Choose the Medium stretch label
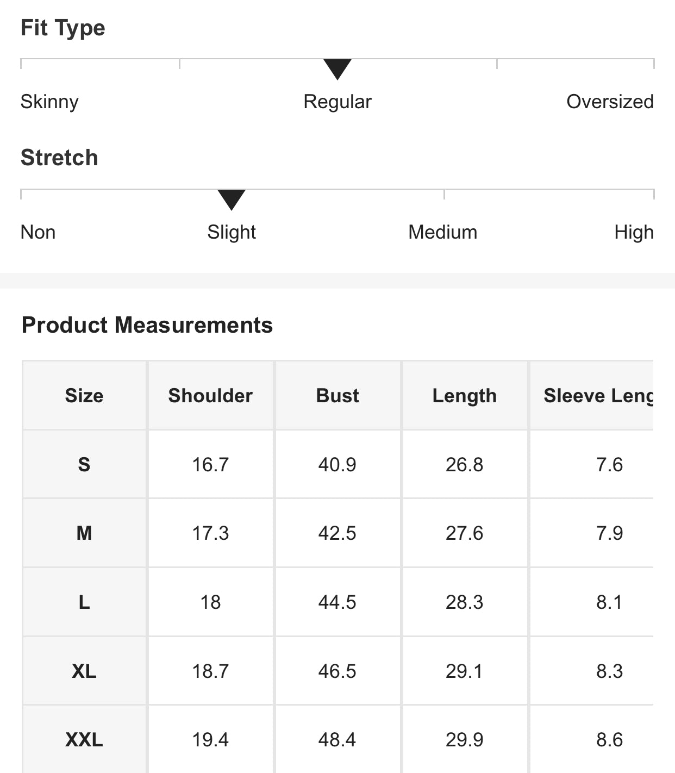This screenshot has height=773, width=675. (x=442, y=232)
